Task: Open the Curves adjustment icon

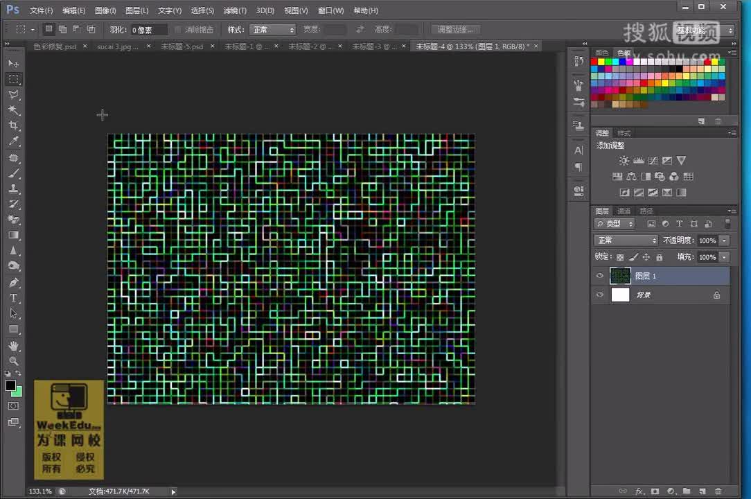Action: 653,161
